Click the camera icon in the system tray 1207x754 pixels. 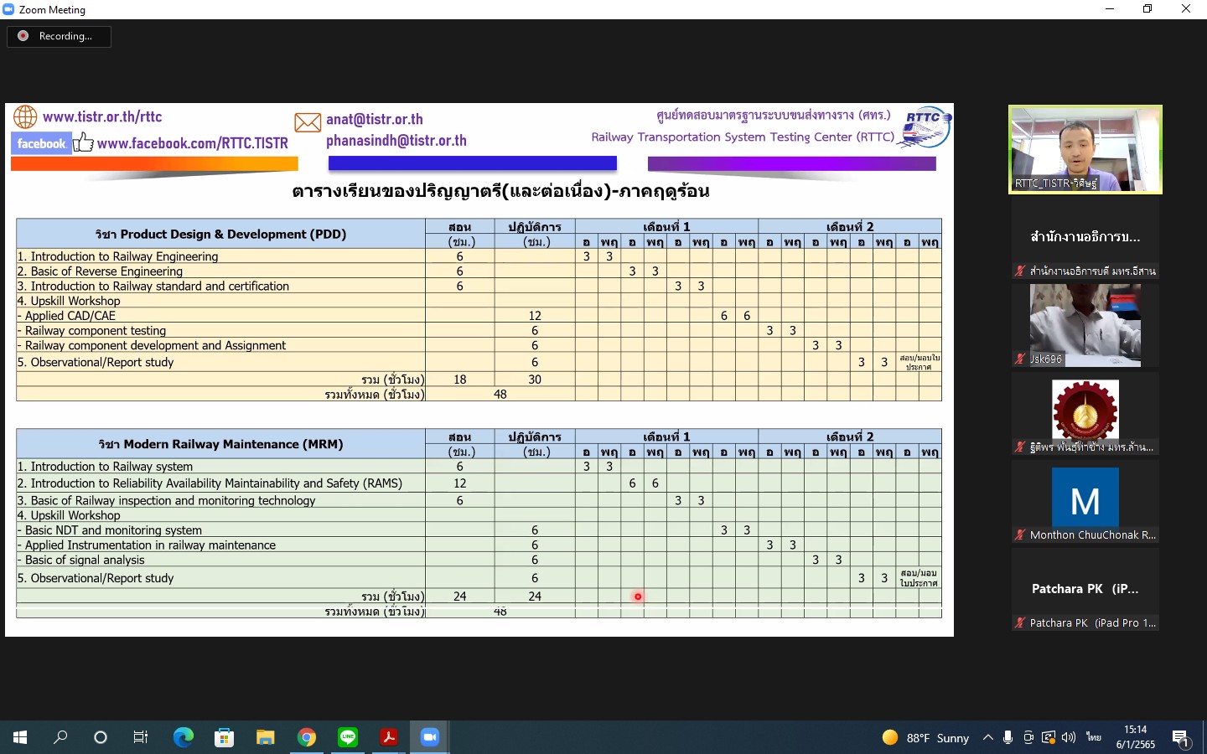pyautogui.click(x=1028, y=737)
